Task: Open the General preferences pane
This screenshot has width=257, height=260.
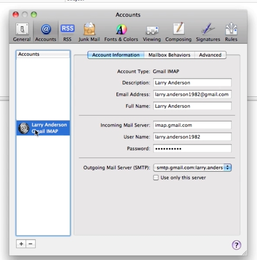Action: pyautogui.click(x=22, y=32)
